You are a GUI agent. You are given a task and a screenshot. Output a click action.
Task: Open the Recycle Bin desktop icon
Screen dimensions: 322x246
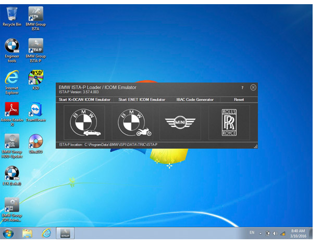coord(11,16)
